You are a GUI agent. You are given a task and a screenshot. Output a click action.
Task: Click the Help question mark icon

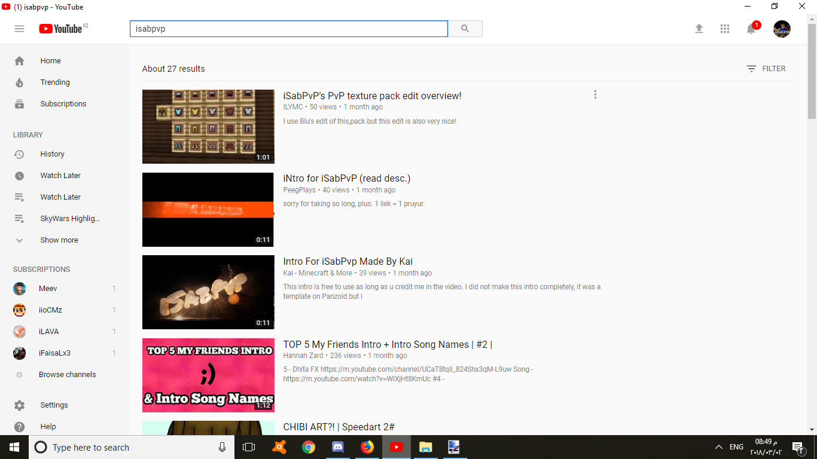pyautogui.click(x=19, y=427)
